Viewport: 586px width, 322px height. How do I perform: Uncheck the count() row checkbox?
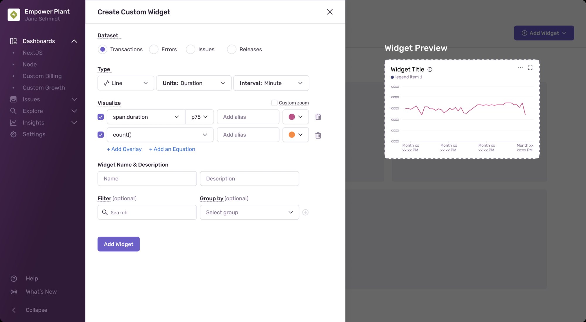(100, 135)
